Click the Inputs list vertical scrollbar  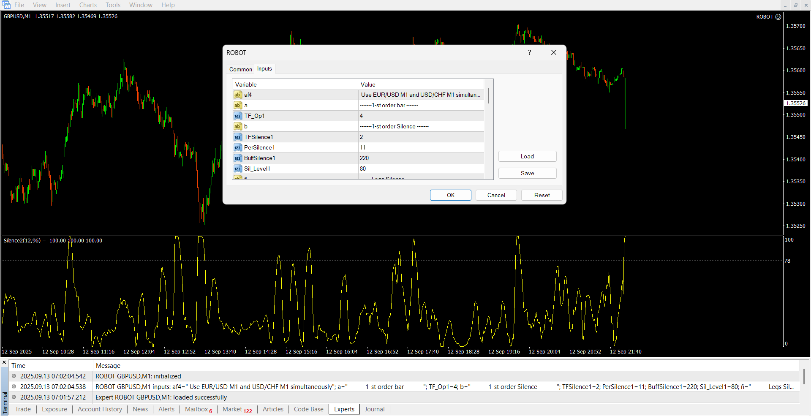[x=489, y=96]
